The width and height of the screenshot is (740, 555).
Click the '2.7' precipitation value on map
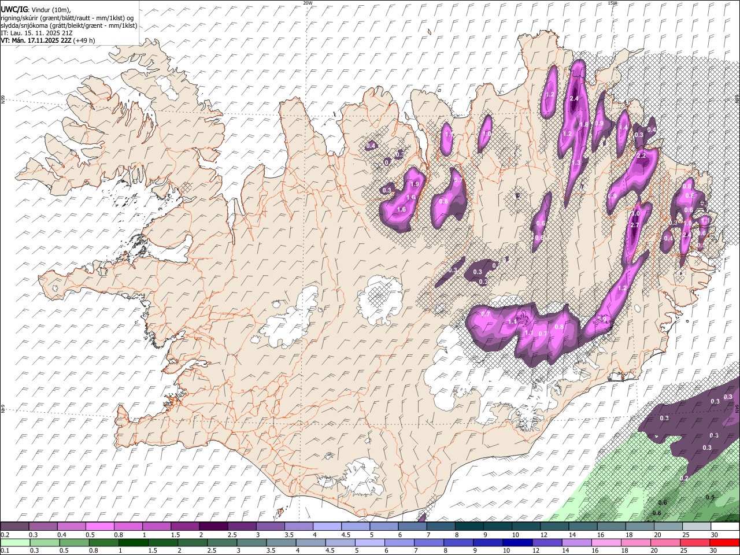point(634,225)
